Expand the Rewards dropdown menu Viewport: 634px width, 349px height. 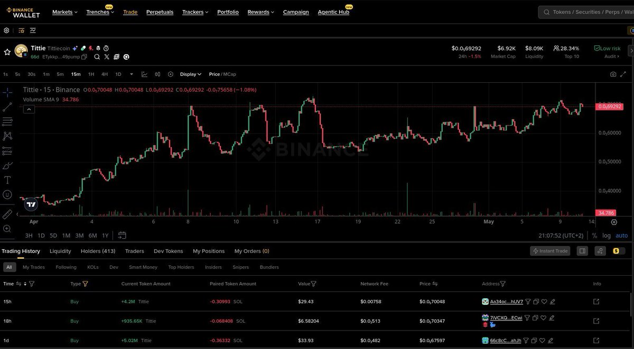pyautogui.click(x=260, y=12)
